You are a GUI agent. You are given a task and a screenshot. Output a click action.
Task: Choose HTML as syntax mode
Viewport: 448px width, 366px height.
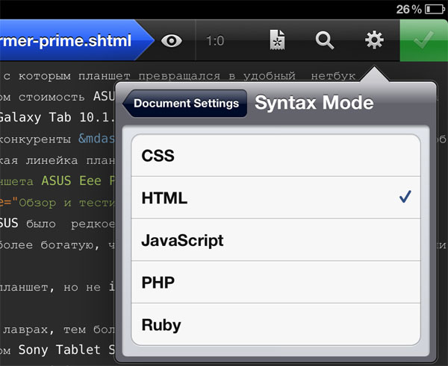(x=276, y=198)
